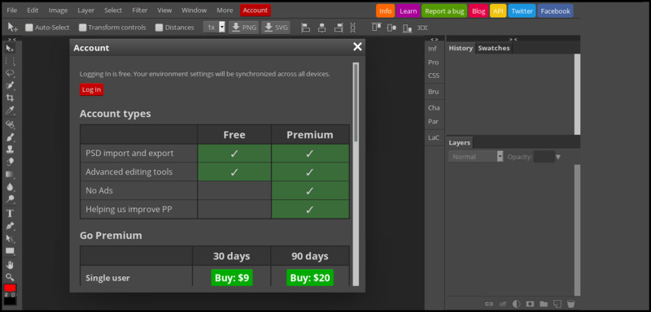
Task: Select the Eraser tool
Action: tap(10, 162)
